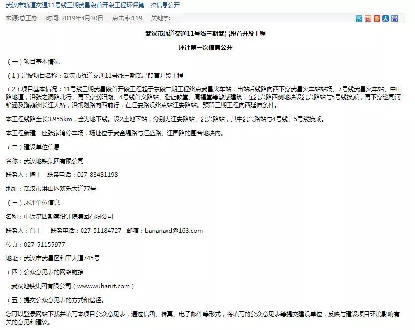
Task: Share to Sina Weibo icon
Action: 368,18
